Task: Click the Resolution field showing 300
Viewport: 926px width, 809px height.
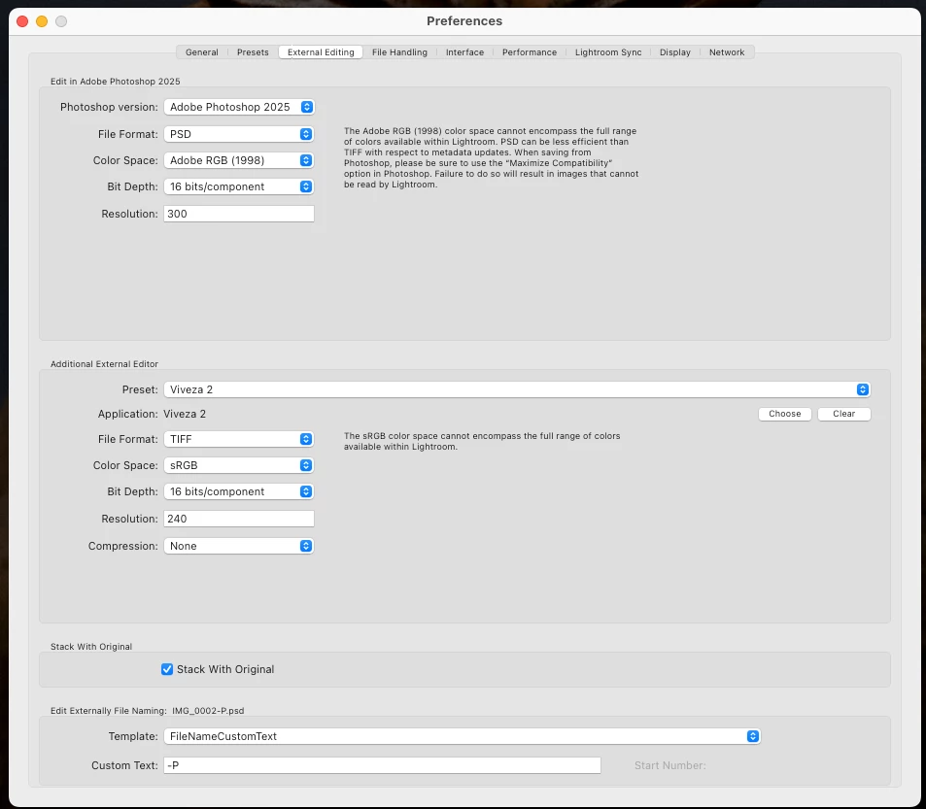Action: [239, 214]
